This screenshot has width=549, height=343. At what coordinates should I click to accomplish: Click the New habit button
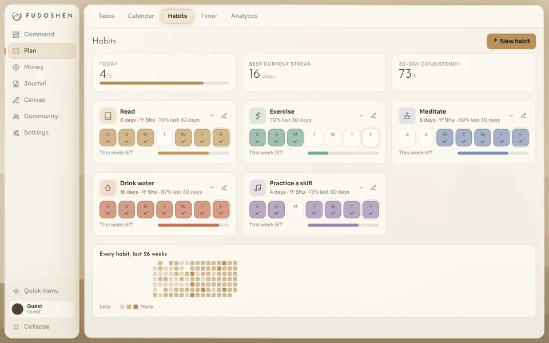[x=511, y=41]
